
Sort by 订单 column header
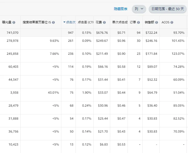pos(133,22)
